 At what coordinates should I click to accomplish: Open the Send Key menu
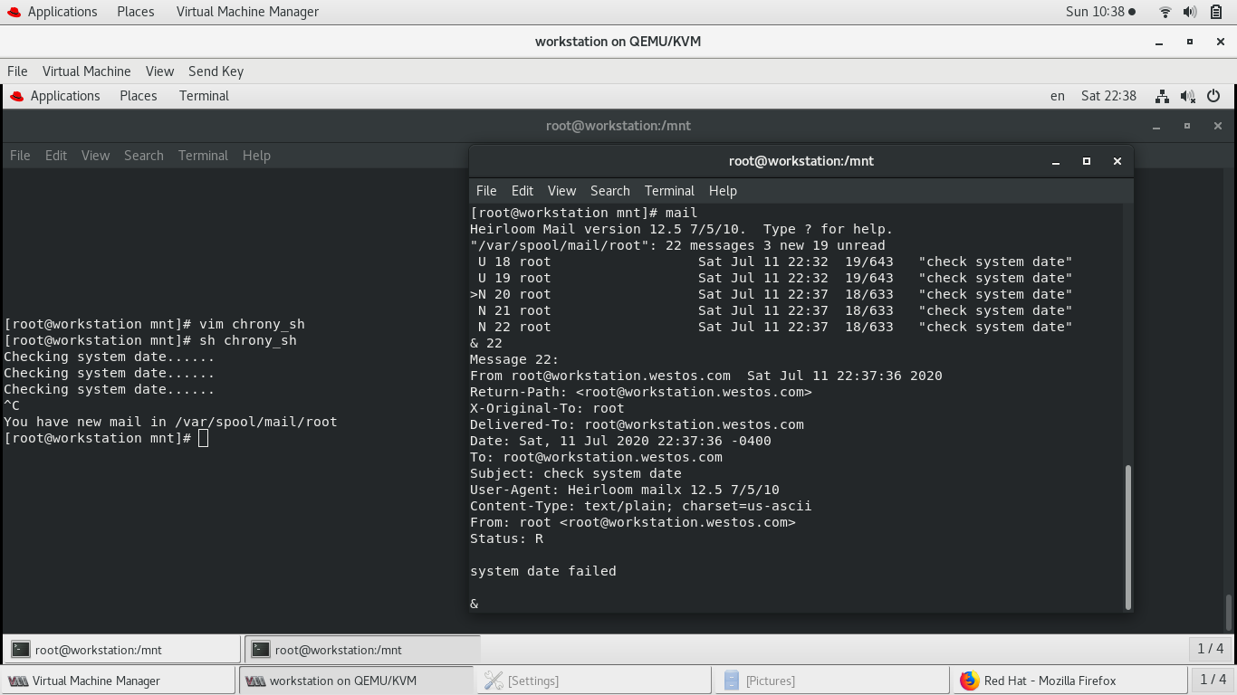click(216, 71)
